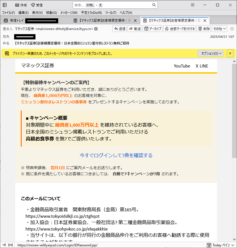This screenshot has height=248, width=237.
Task: Close the first マネックス証券 message tab
Action: [x=135, y=21]
